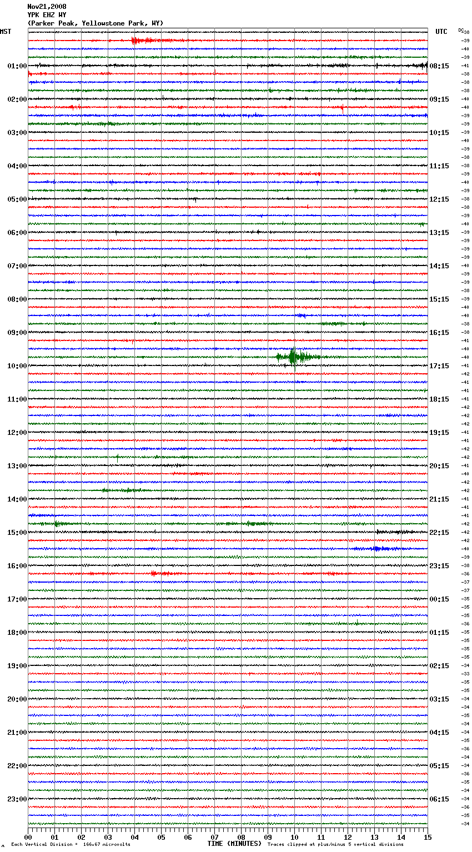
Task: Pick the 19:15 UTC time label
Action: 439,433
